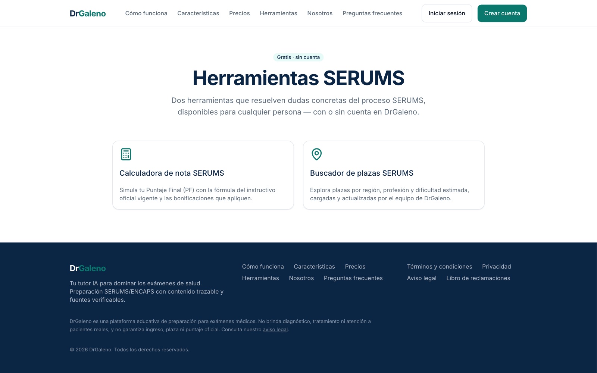
Task: Open Nosotros in the top navigation
Action: (x=320, y=13)
